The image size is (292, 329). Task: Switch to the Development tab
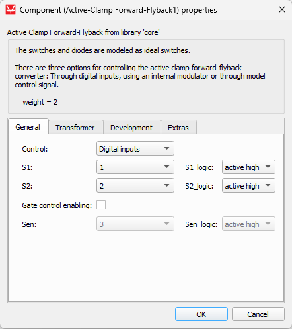[131, 127]
